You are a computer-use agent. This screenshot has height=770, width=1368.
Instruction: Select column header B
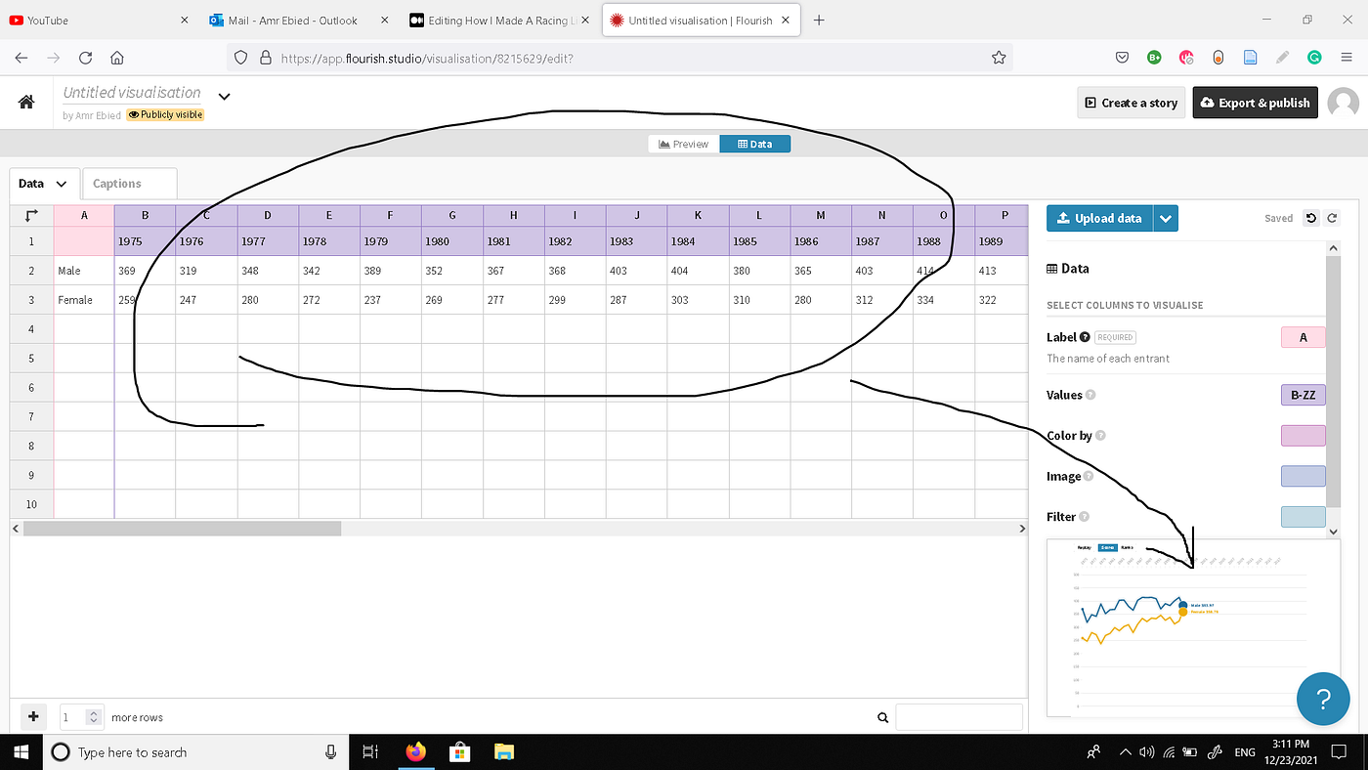(145, 215)
